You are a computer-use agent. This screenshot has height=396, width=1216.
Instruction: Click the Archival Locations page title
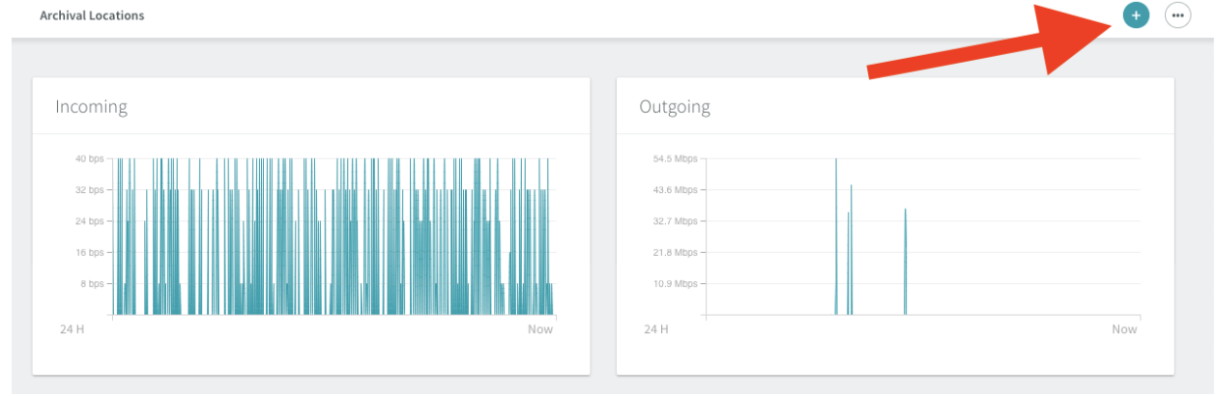click(x=92, y=15)
